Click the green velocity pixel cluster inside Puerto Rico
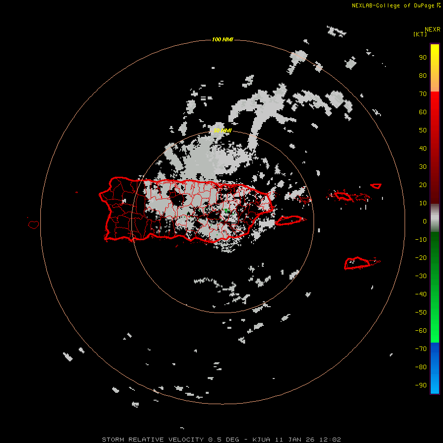The image size is (443, 443). point(226,211)
